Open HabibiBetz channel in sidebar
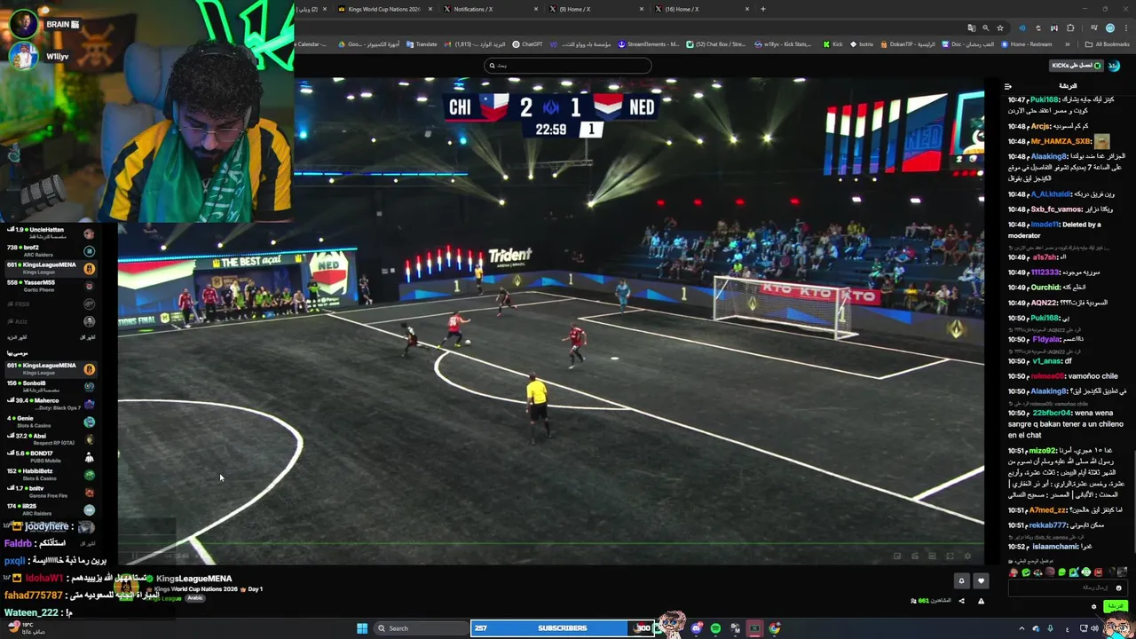The height and width of the screenshot is (639, 1136). (51, 475)
